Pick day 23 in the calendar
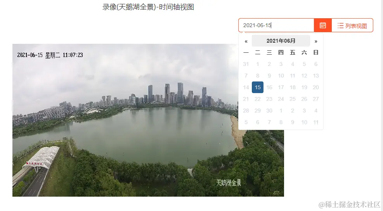Screen dimensions: 383x211 click(x=269, y=99)
